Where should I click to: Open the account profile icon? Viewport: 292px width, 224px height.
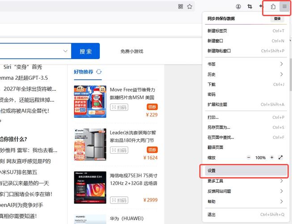tap(238, 6)
